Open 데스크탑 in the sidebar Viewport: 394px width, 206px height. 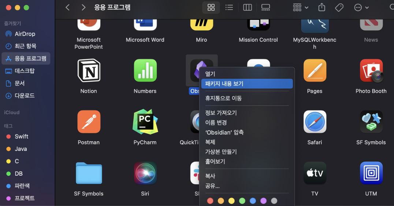(26, 71)
